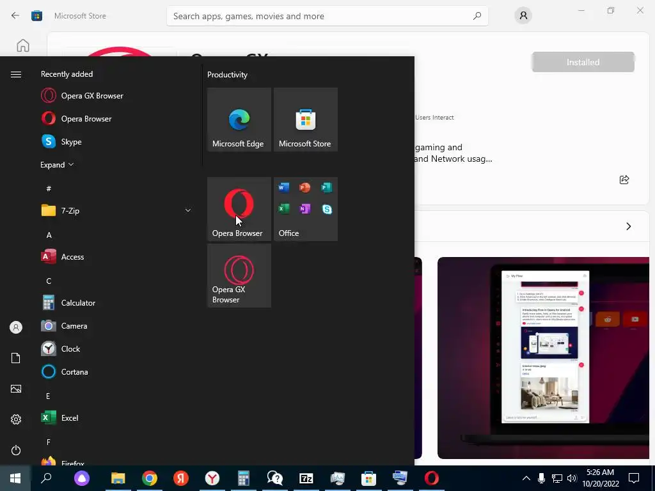Click the Power button in Start menu
This screenshot has height=491, width=655.
pyautogui.click(x=16, y=450)
